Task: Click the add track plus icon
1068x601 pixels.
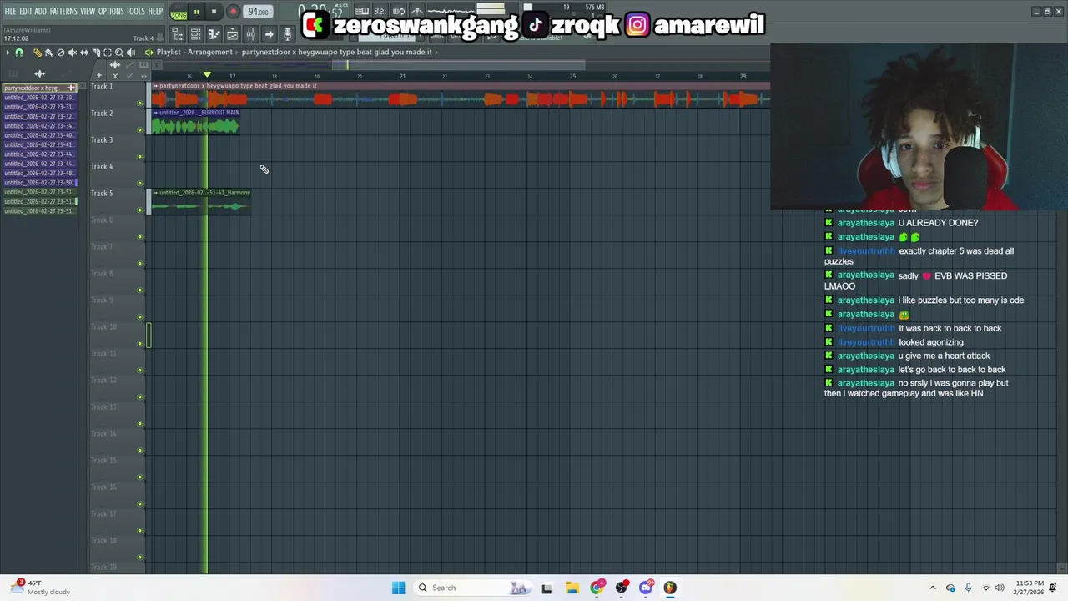Action: coord(99,76)
